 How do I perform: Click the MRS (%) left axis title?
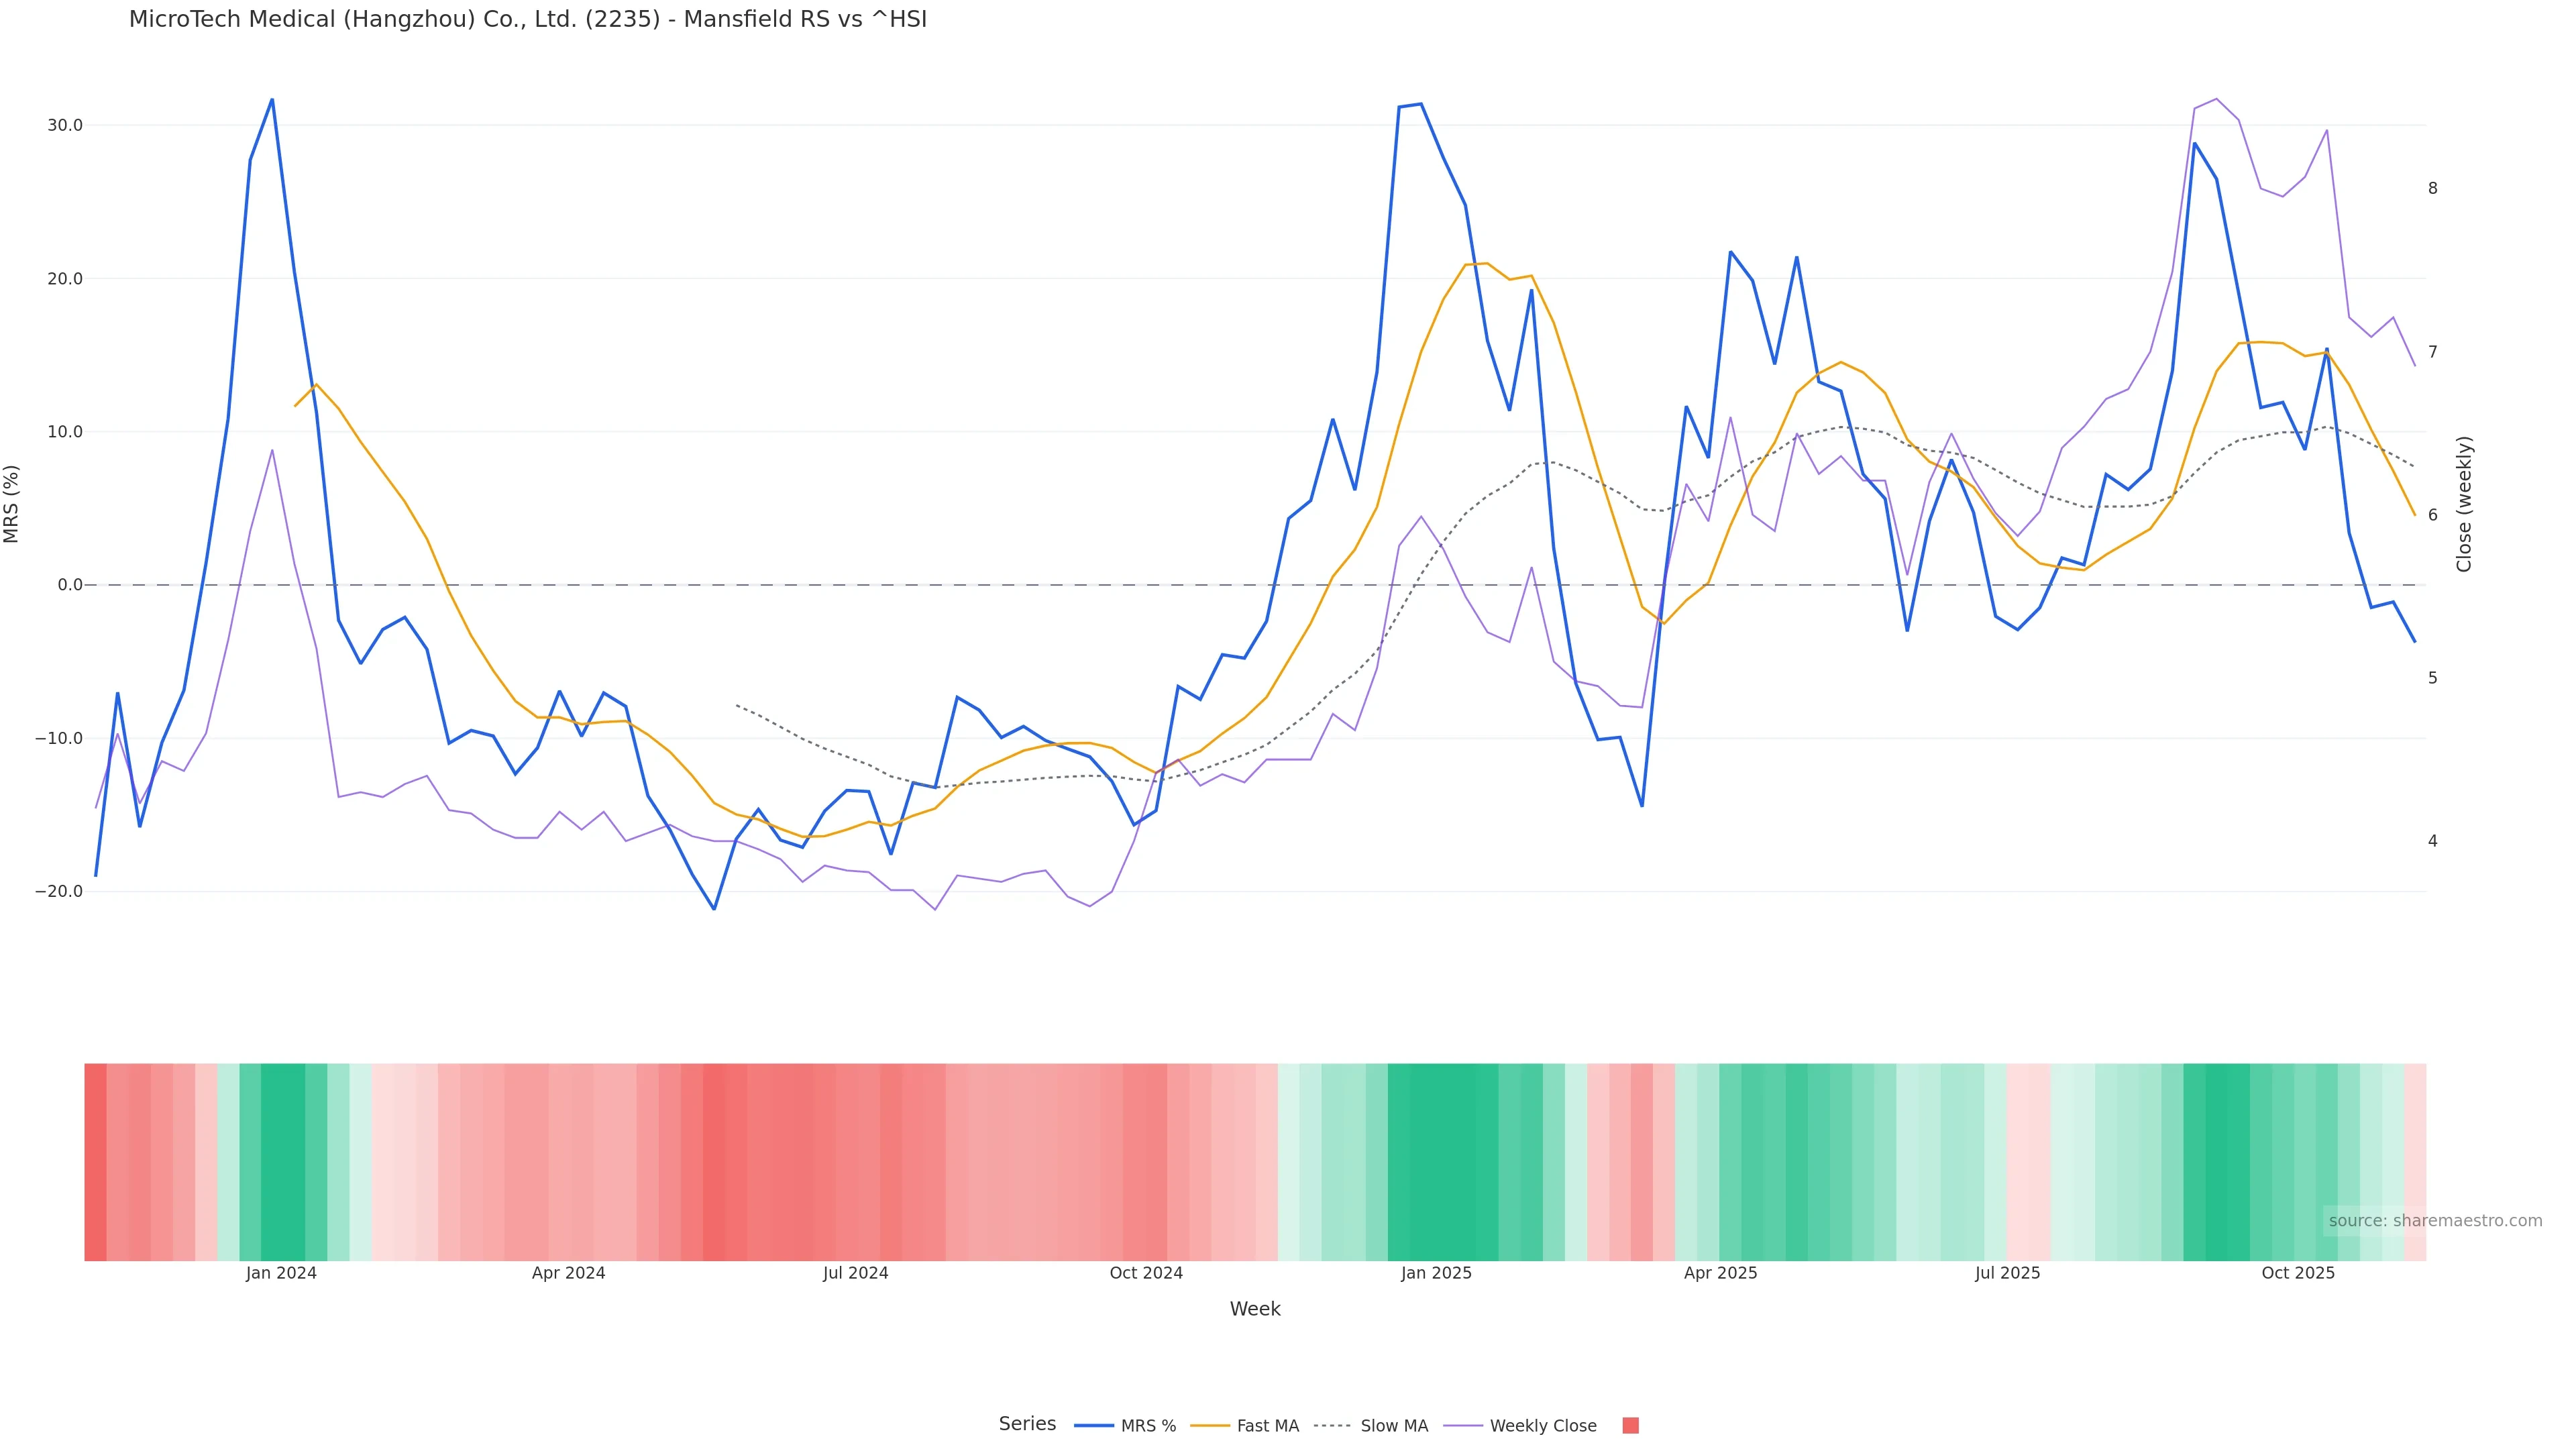12,504
